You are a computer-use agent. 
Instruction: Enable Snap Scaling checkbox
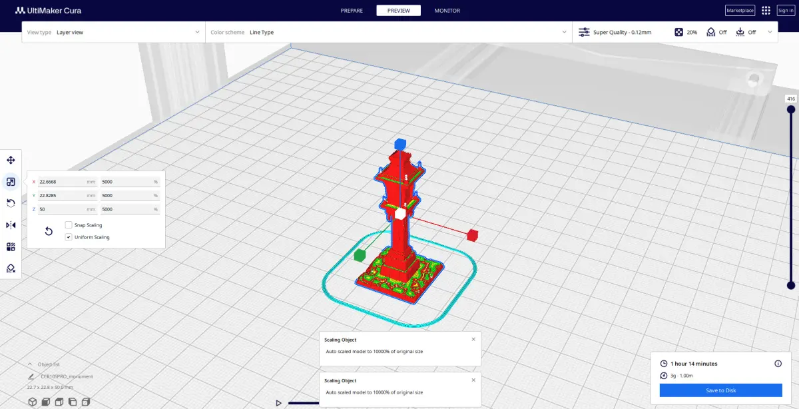coord(69,225)
